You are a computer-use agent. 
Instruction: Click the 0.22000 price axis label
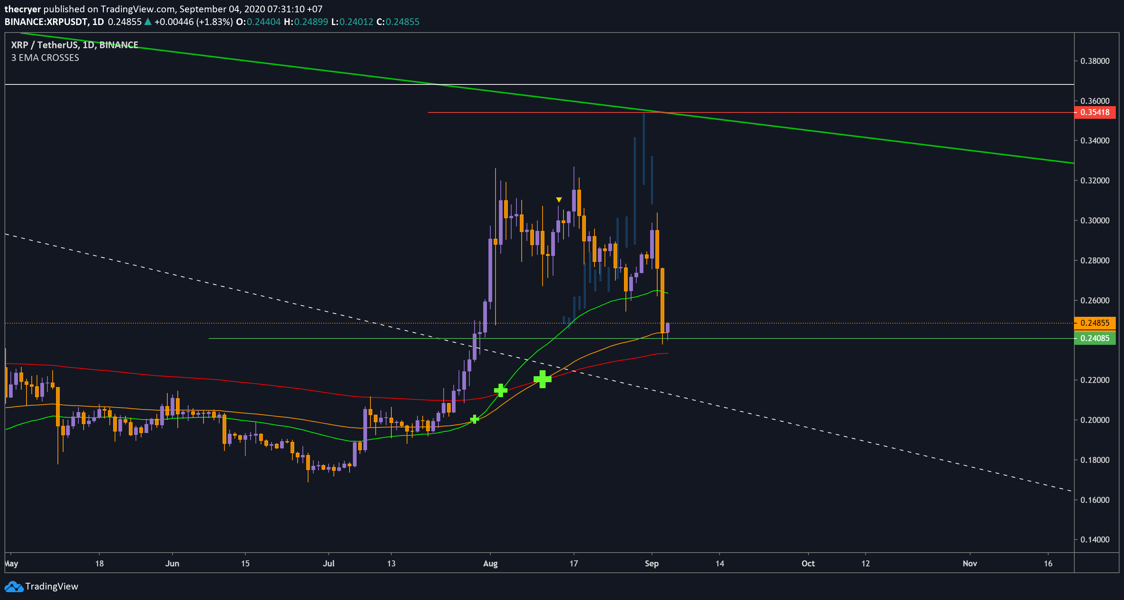point(1095,380)
